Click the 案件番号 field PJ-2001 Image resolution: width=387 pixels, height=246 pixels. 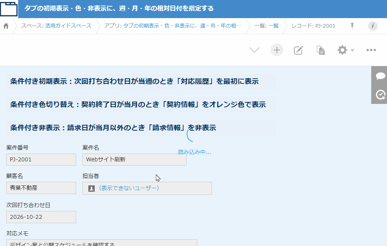[x=41, y=159]
